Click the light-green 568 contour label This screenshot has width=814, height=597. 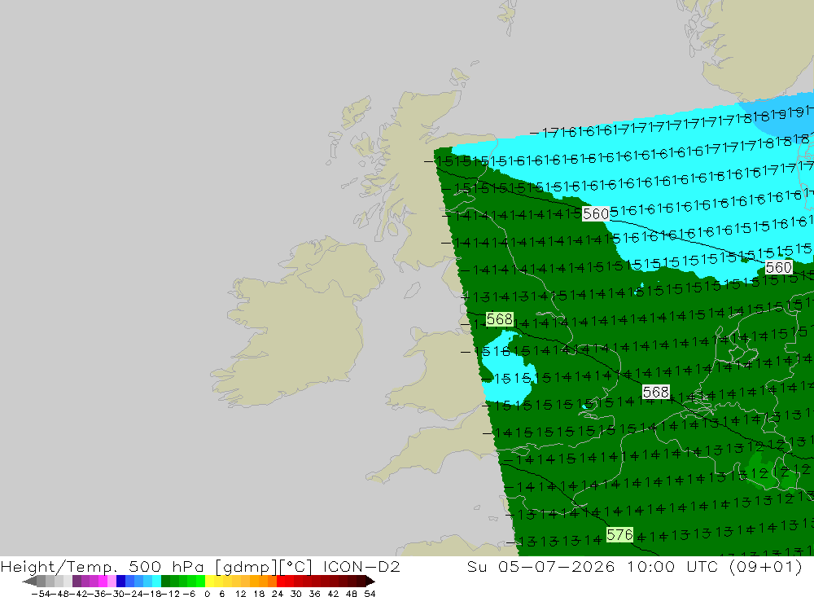500,319
